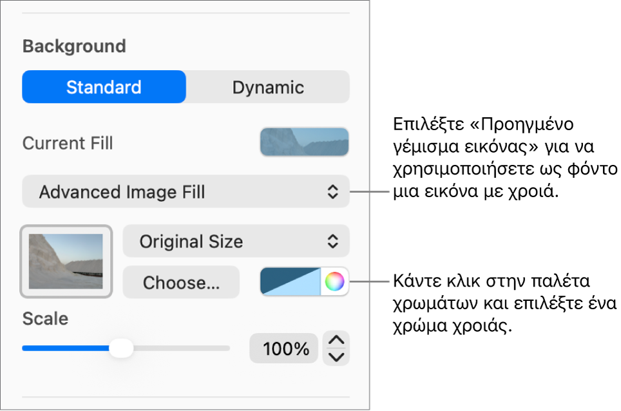Switch to the Dynamic background option
This screenshot has height=411, width=621.
click(268, 87)
